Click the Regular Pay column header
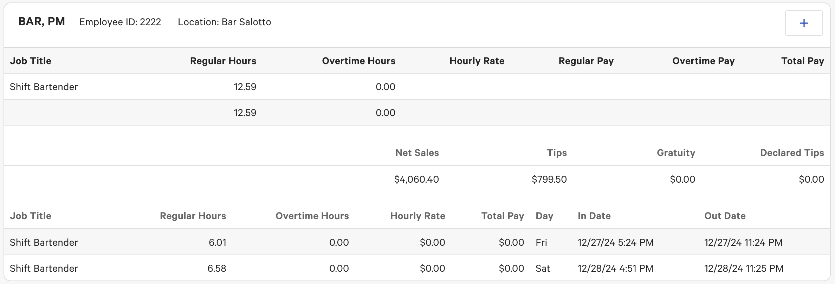Image resolution: width=835 pixels, height=284 pixels. pyautogui.click(x=586, y=61)
